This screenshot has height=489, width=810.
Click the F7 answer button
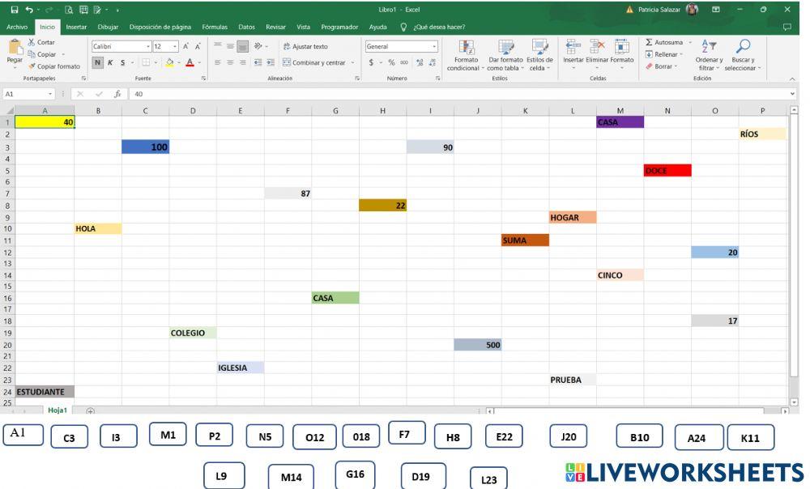tap(407, 432)
